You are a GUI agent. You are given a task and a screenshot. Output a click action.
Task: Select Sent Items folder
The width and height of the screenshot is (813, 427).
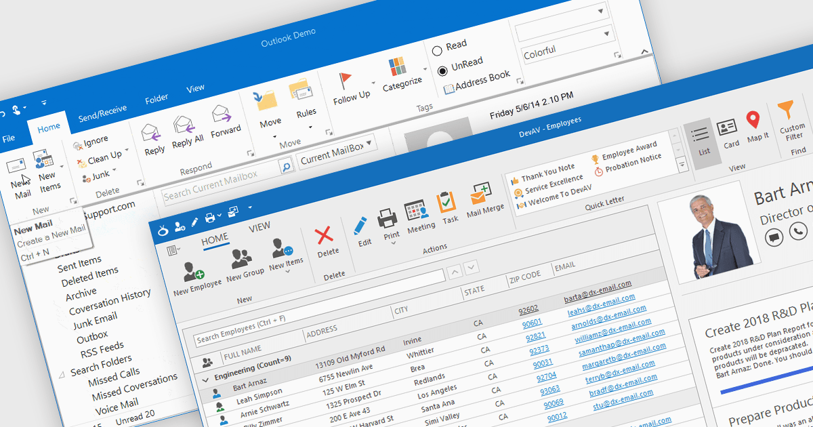tap(79, 264)
